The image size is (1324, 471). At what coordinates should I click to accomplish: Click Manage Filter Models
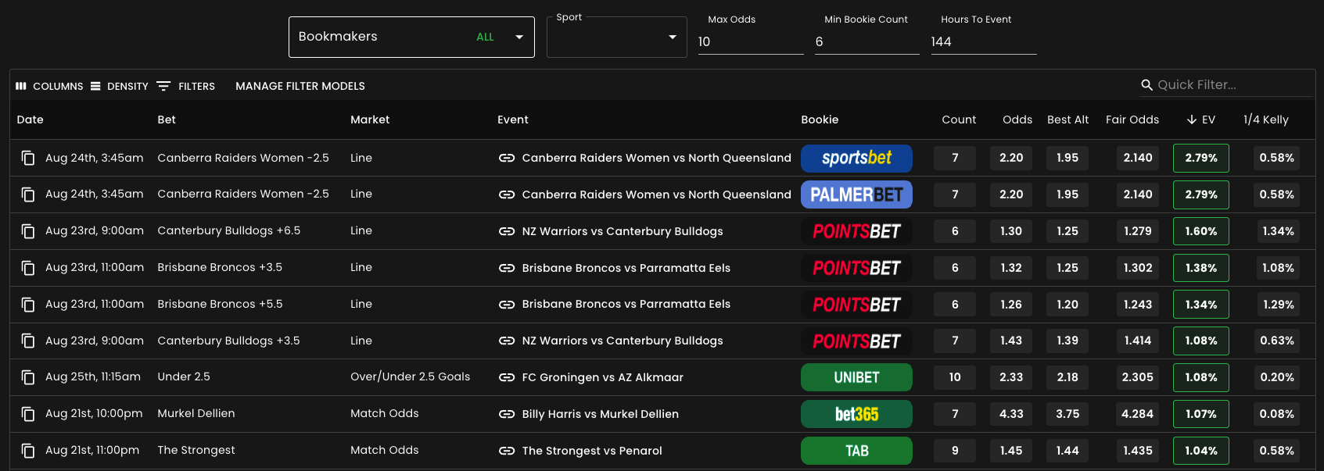[x=300, y=86]
